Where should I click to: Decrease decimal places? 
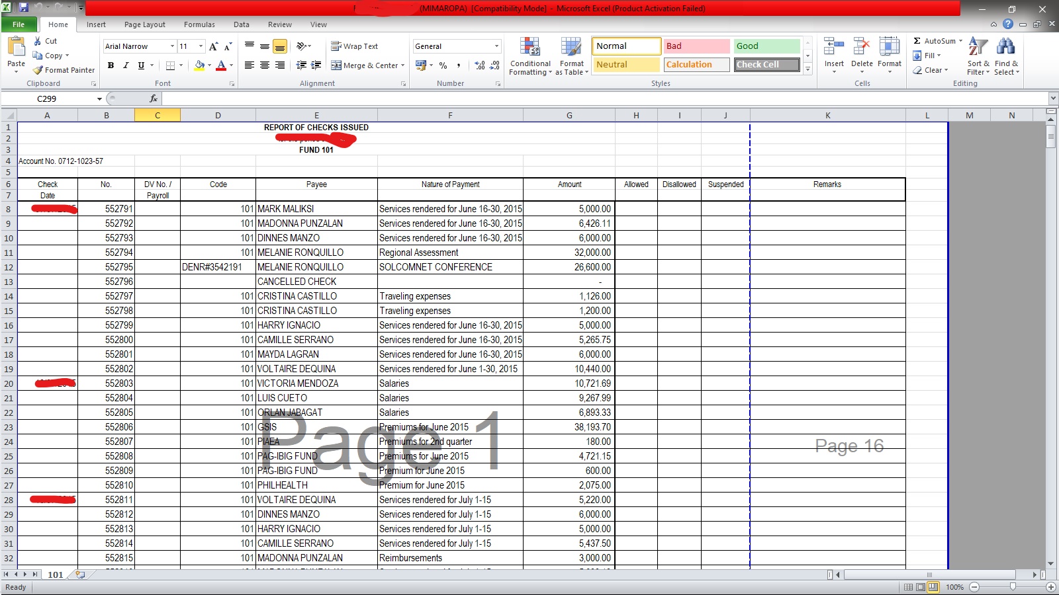[x=496, y=65]
